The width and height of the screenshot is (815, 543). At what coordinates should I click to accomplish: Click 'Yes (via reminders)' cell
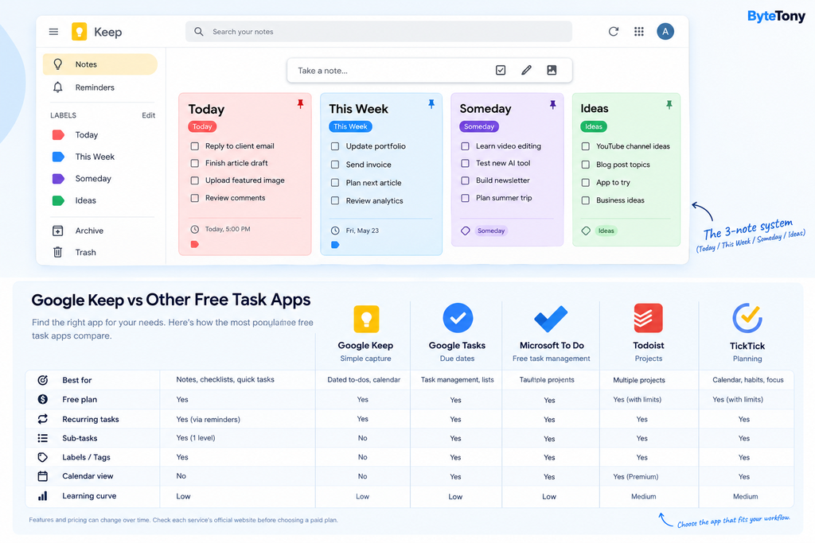click(x=208, y=420)
